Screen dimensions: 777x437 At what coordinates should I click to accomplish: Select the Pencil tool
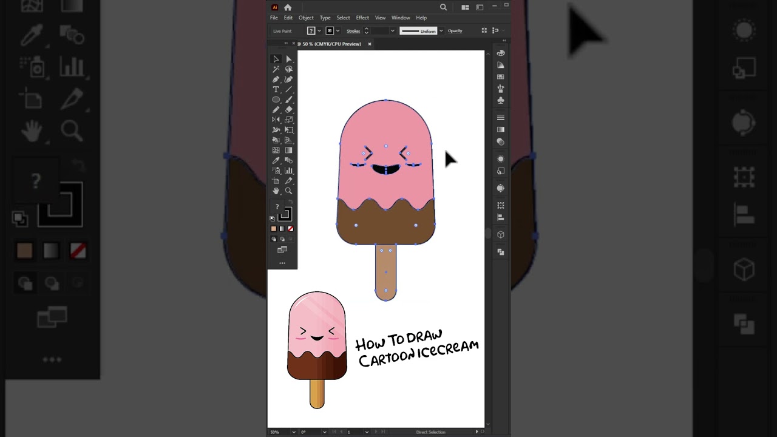coord(276,110)
